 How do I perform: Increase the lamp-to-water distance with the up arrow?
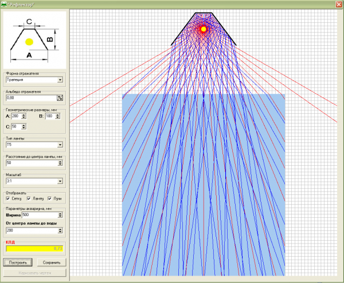point(60,229)
